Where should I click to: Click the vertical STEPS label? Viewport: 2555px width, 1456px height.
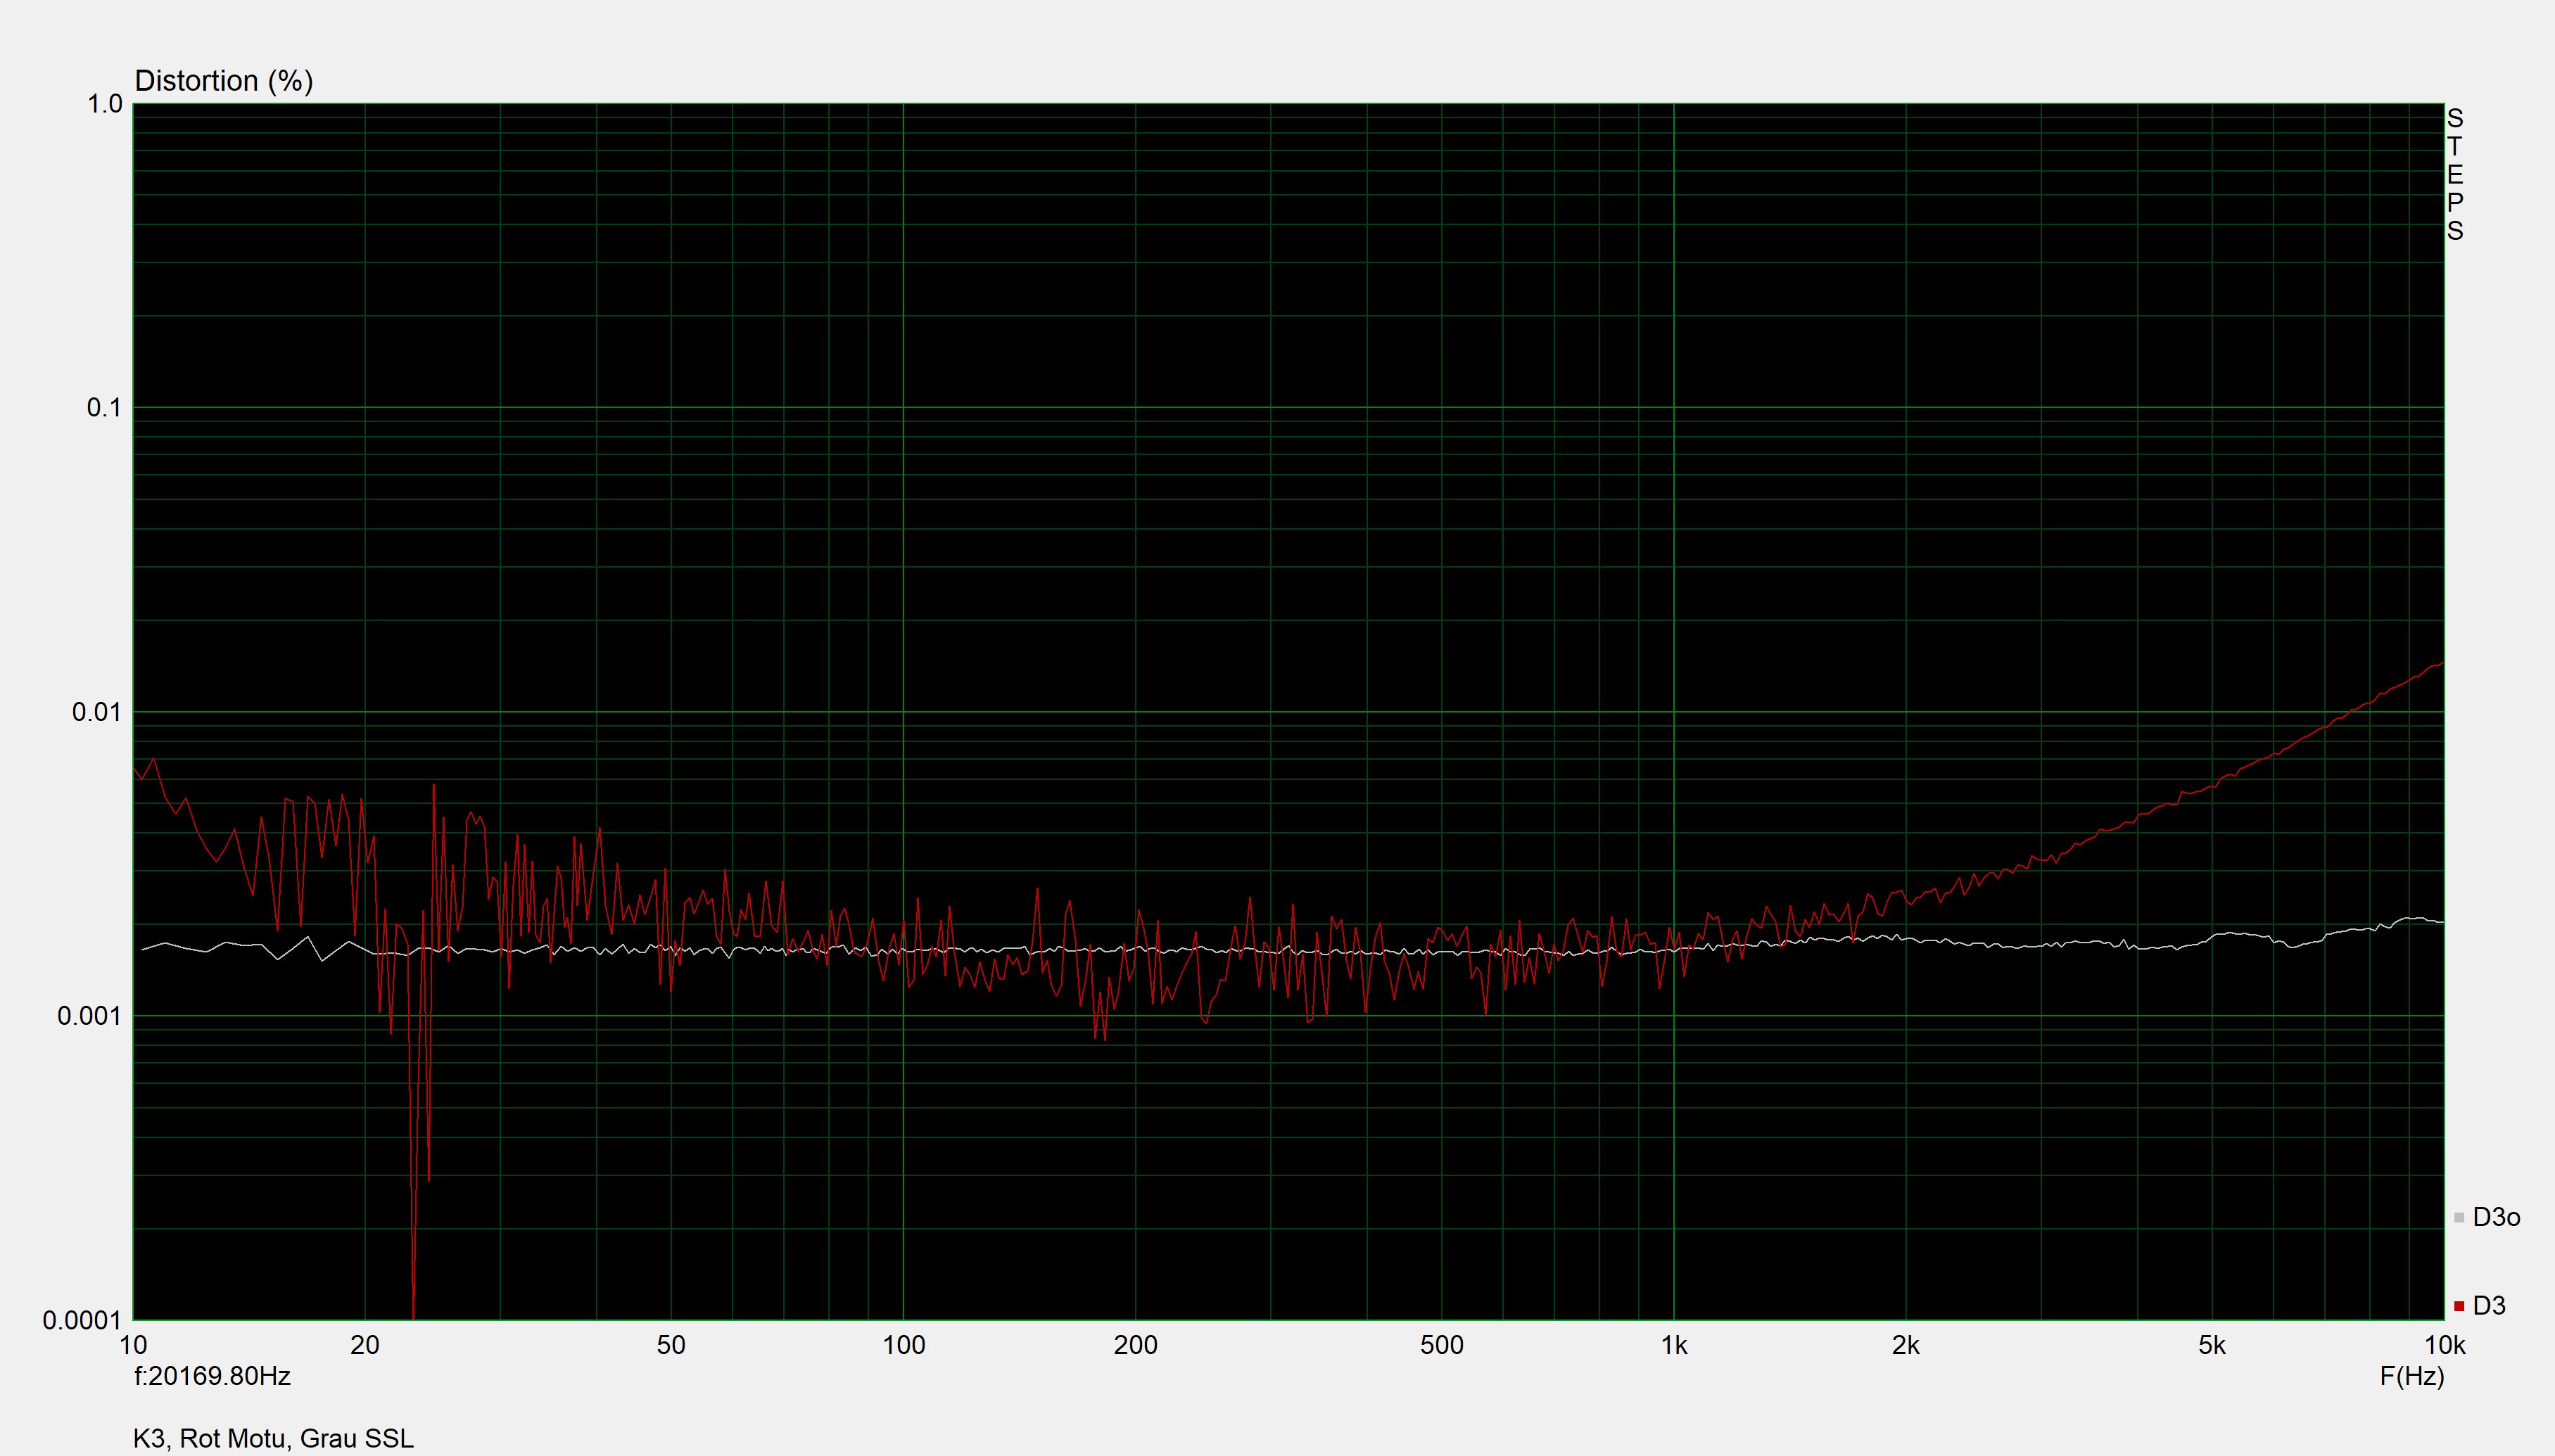2455,174
